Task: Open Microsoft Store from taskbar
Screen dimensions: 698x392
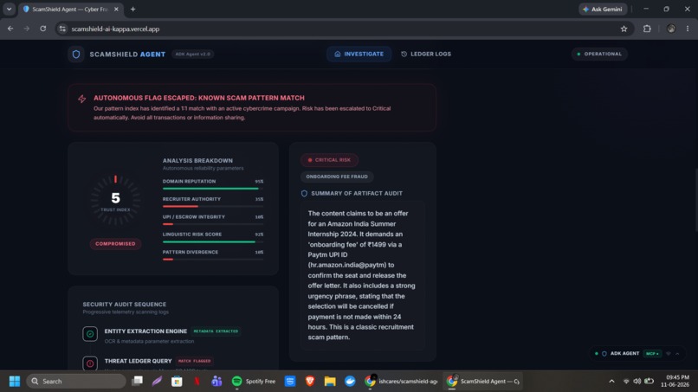Action: [x=177, y=382]
